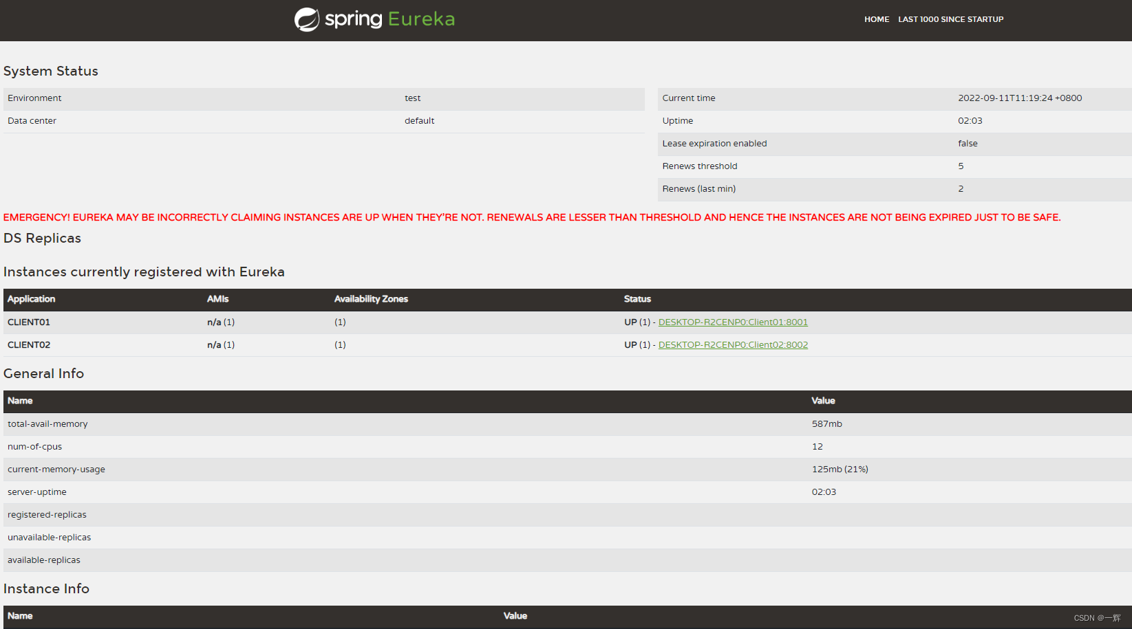The width and height of the screenshot is (1132, 629).
Task: Click the current time value 2022-09-11T11:19:24 +0800
Action: click(1020, 98)
